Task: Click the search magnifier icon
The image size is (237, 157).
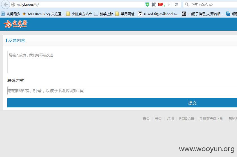Action: [187, 5]
